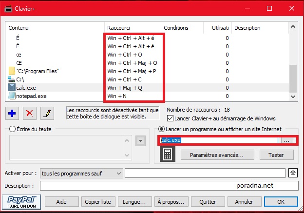This screenshot has width=304, height=213.
Task: Click the large calculator program icon
Action: click(168, 154)
